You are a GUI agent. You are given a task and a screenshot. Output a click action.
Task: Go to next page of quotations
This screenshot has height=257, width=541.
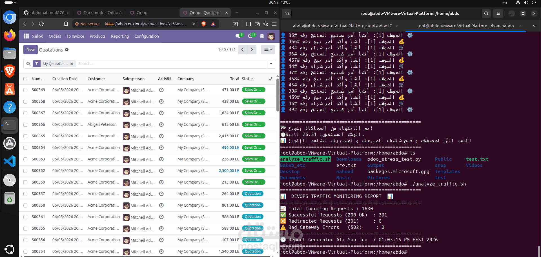point(252,50)
